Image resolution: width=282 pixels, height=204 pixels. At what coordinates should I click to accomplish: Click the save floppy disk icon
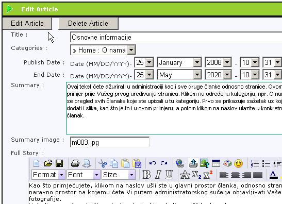click(x=59, y=163)
